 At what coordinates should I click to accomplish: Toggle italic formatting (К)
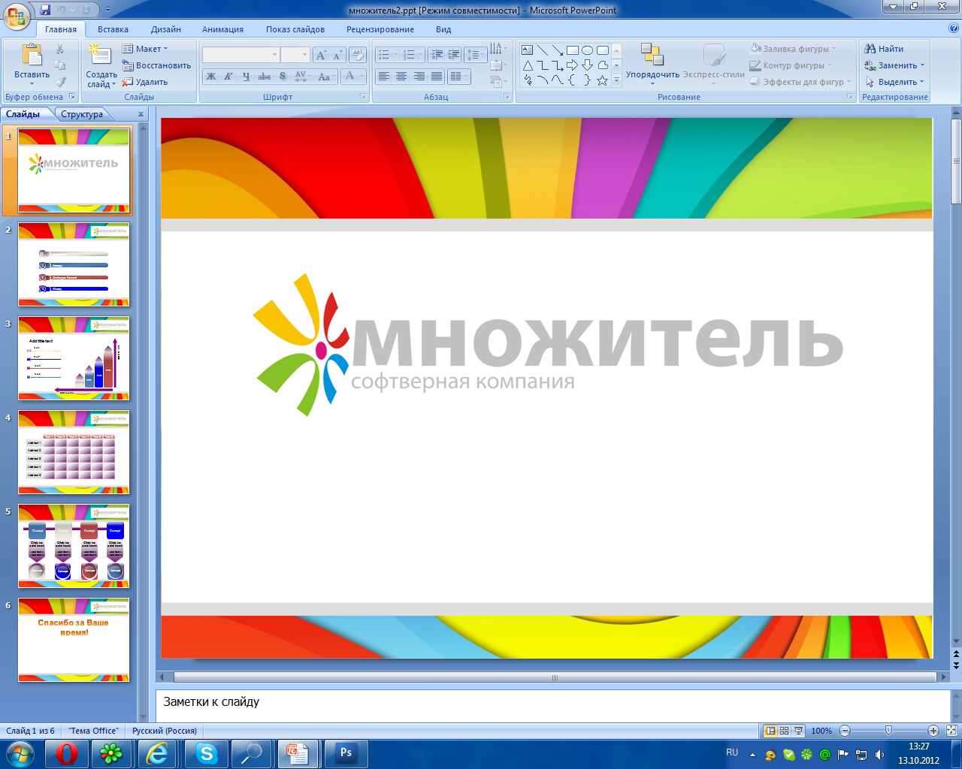coord(228,77)
